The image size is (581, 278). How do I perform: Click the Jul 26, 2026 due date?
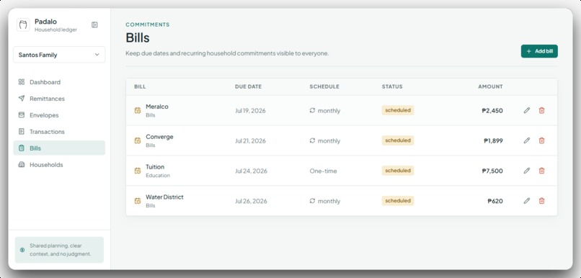point(252,202)
